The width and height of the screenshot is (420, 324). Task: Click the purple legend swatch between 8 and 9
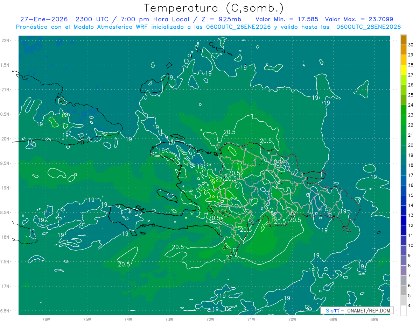[404, 260]
